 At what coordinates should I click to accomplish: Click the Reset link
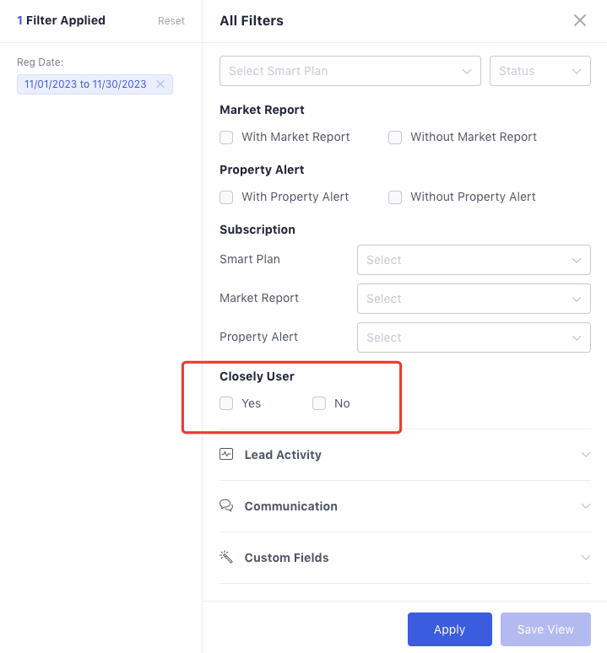tap(171, 21)
